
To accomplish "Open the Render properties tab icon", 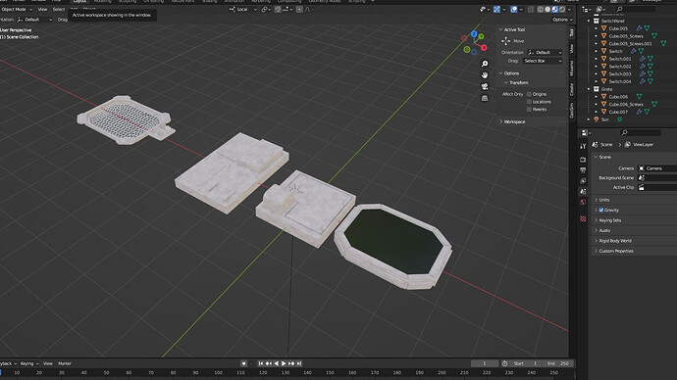I will pos(583,160).
